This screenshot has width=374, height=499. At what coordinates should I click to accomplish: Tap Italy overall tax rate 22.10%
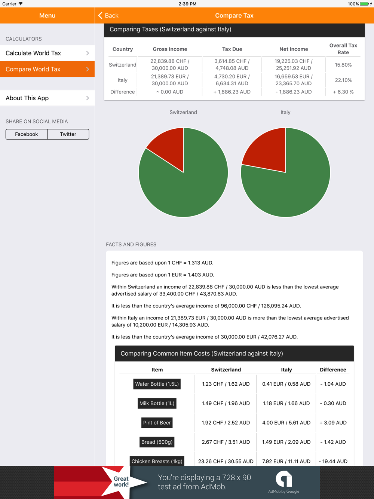coord(343,80)
